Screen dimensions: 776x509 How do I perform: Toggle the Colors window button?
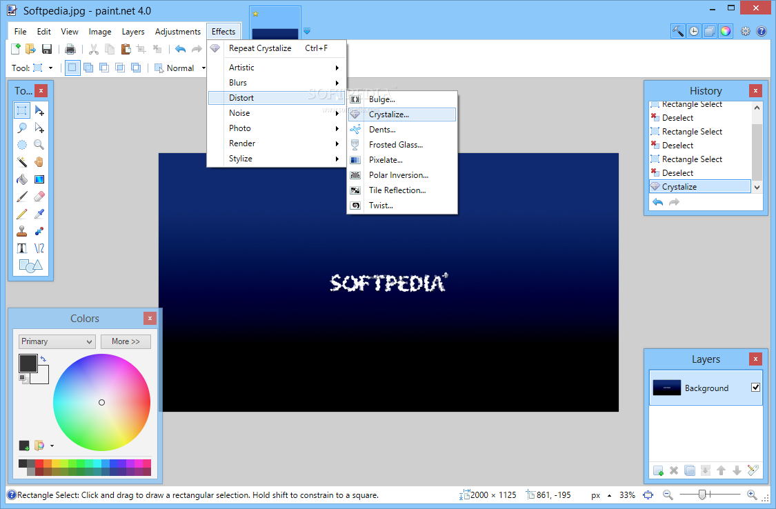726,31
